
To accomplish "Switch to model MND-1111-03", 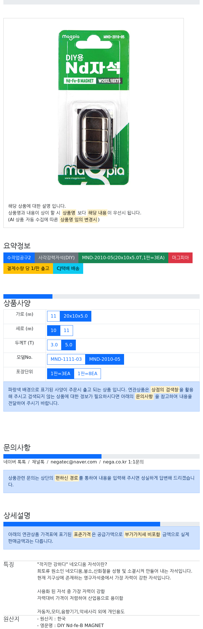I will 66,359.
